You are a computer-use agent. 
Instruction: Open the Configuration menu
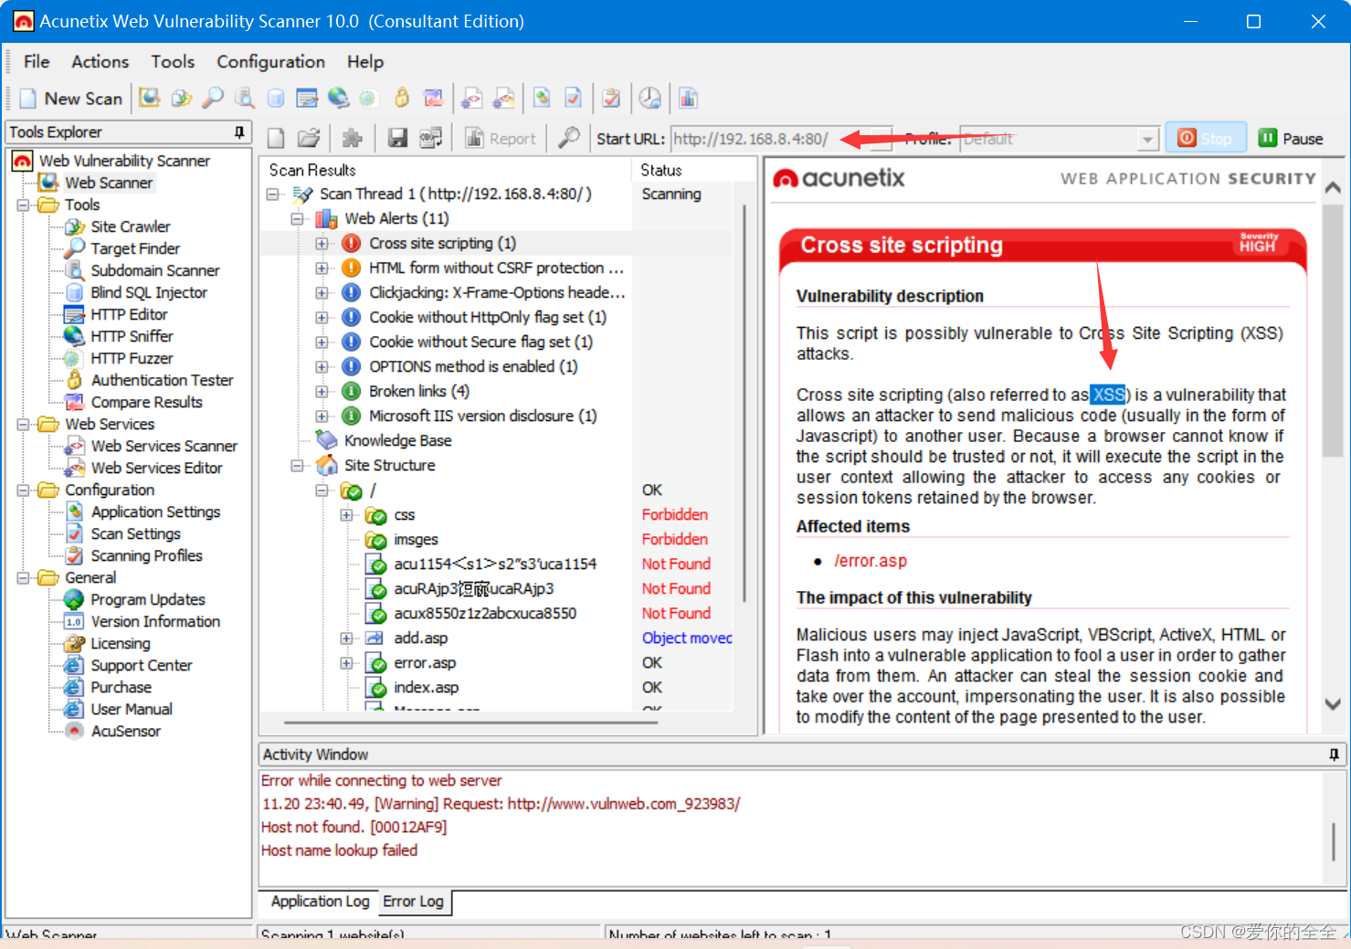[x=270, y=61]
